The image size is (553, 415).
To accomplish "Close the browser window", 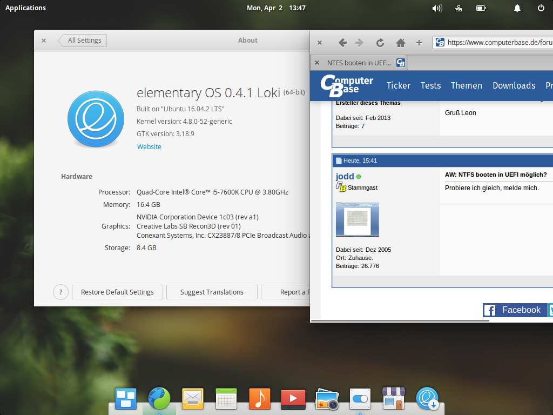I will (x=320, y=43).
